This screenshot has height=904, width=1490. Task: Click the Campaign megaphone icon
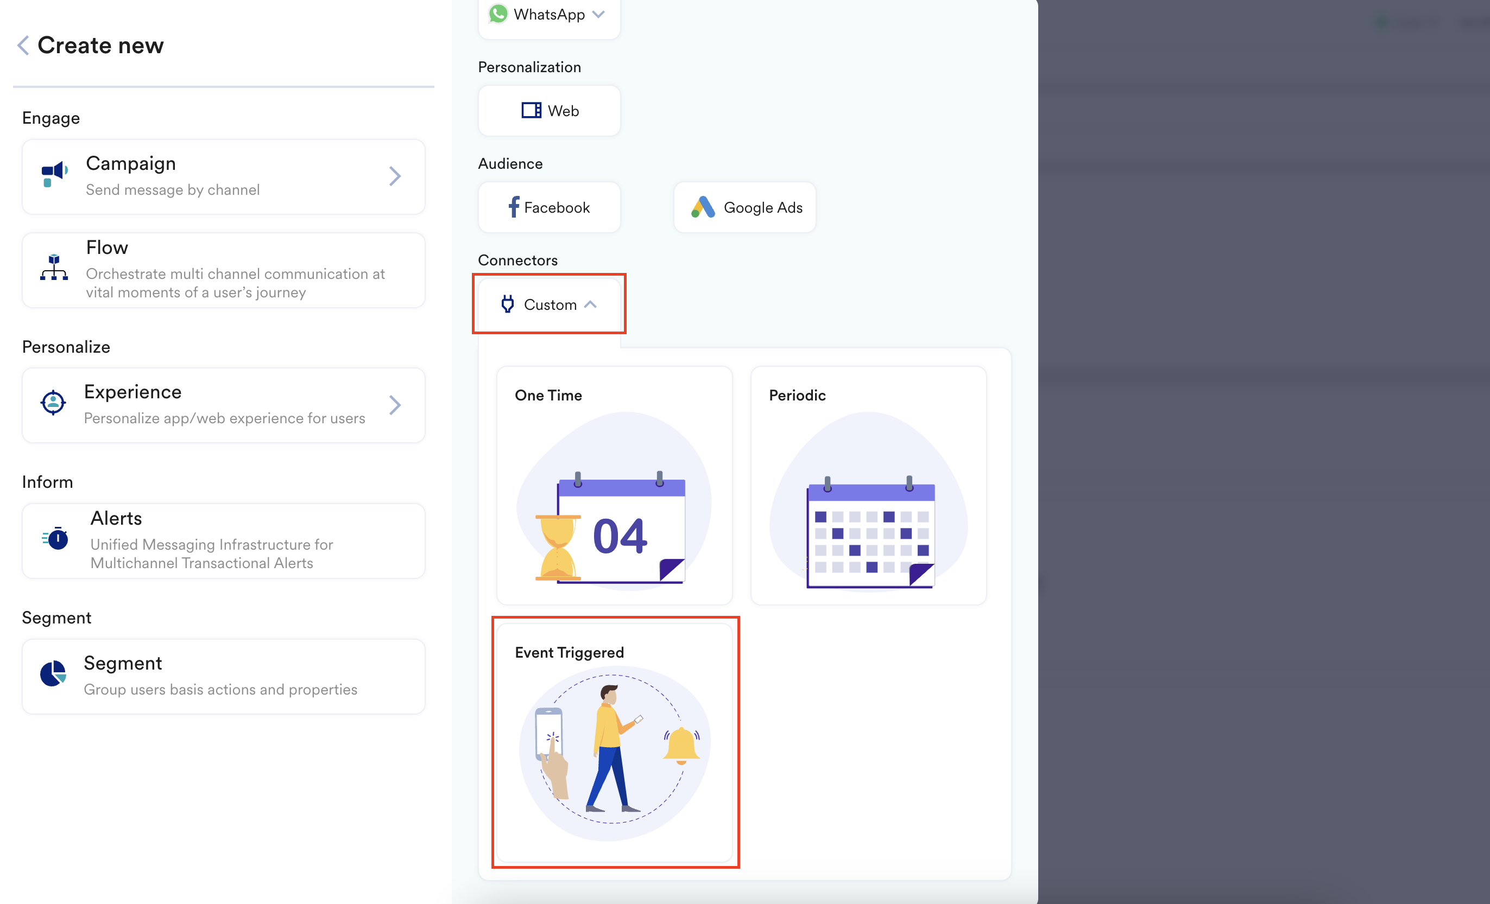click(x=54, y=174)
